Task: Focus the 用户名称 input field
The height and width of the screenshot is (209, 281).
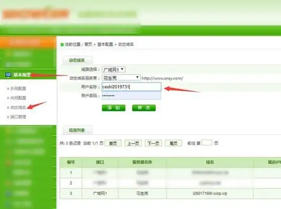Action: pyautogui.click(x=131, y=87)
